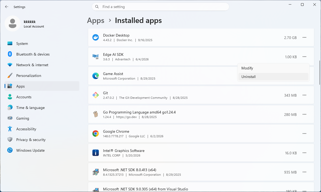The height and width of the screenshot is (192, 321).
Task: Open more options for Git
Action: pyautogui.click(x=304, y=95)
